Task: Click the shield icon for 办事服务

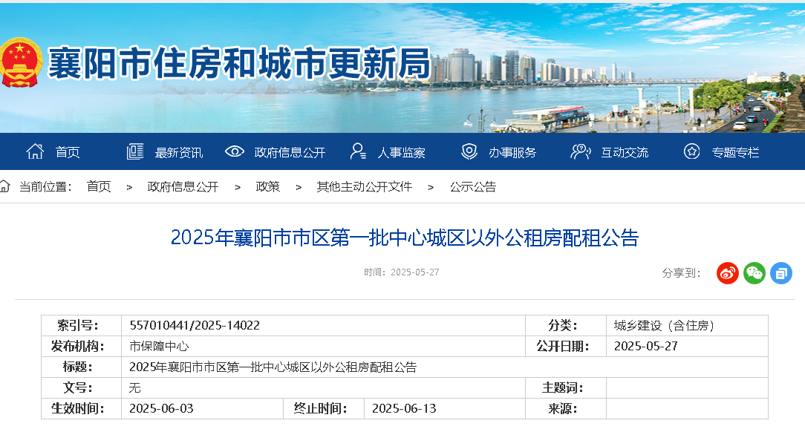Action: [469, 152]
